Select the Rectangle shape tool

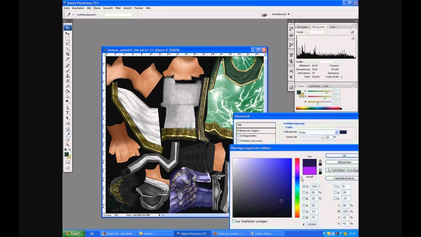click(x=68, y=123)
